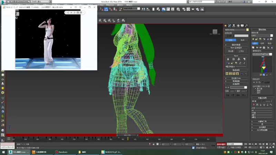276x155 pixels.
Task: Click the Biped Save File icon
Action: coord(236,63)
